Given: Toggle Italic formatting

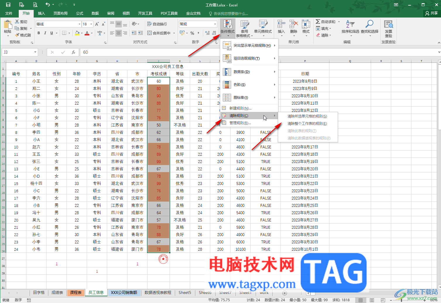Looking at the screenshot, I should click(x=45, y=33).
